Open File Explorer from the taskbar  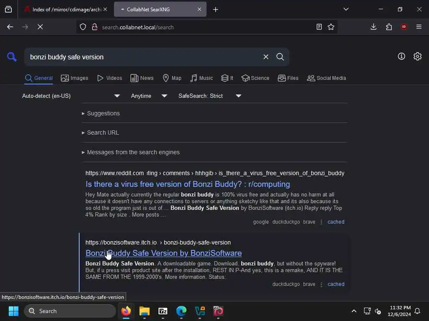pos(145,311)
